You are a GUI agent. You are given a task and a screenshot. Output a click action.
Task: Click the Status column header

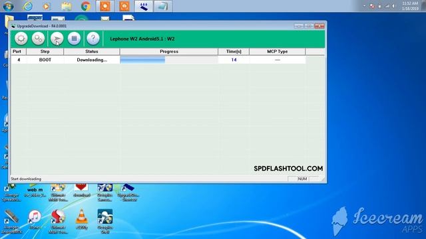[x=92, y=52]
